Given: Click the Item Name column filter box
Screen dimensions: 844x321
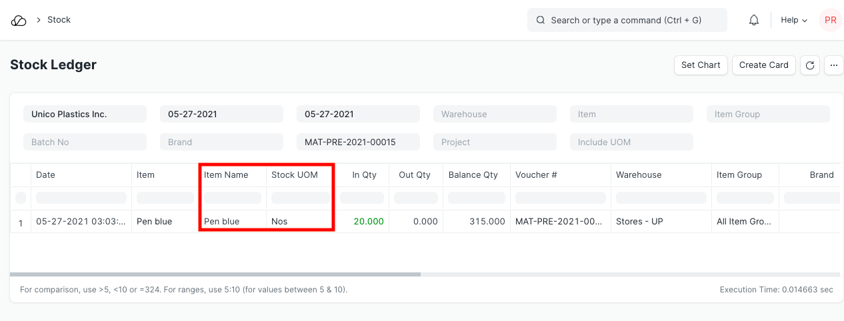Looking at the screenshot, I should point(233,198).
